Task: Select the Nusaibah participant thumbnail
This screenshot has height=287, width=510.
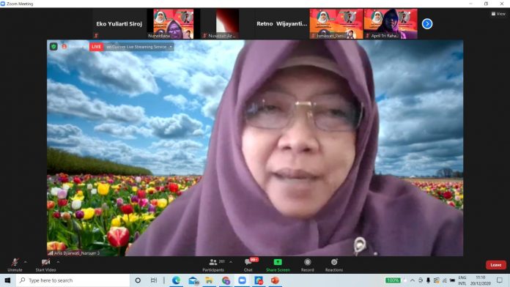Action: pos(227,23)
